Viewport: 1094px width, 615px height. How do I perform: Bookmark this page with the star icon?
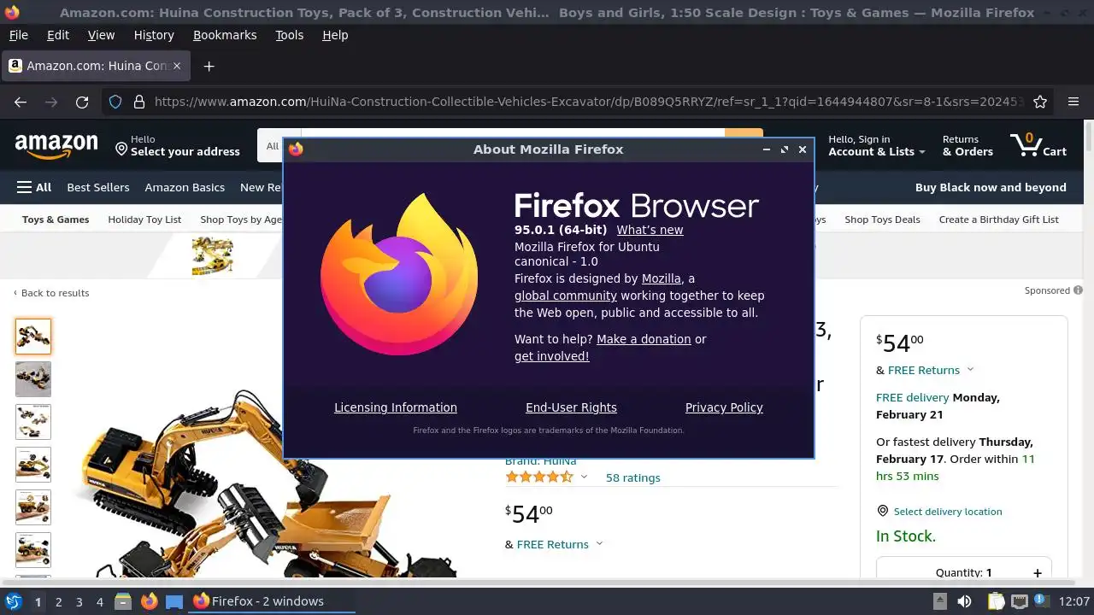click(1040, 102)
